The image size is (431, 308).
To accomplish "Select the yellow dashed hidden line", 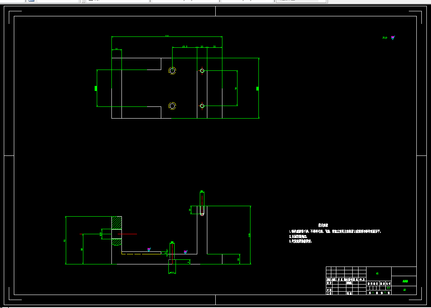I will coord(141,254).
